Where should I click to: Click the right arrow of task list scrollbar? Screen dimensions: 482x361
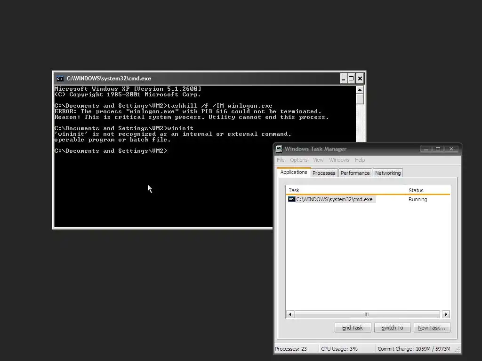(x=446, y=314)
